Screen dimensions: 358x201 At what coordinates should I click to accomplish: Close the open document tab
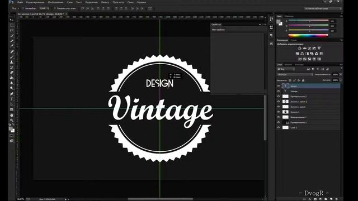(x=66, y=14)
